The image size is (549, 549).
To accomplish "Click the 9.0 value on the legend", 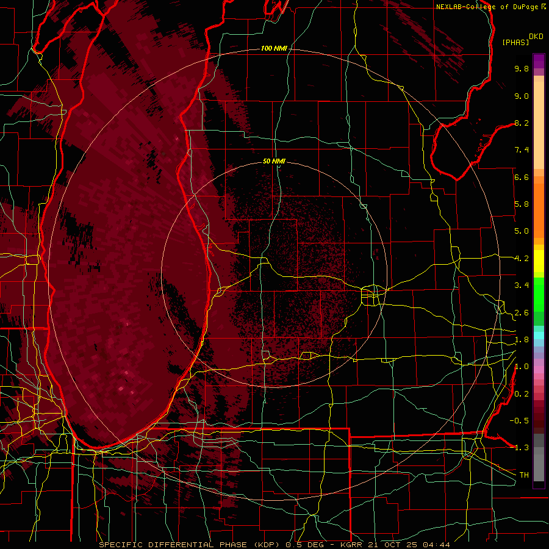I will click(x=522, y=96).
